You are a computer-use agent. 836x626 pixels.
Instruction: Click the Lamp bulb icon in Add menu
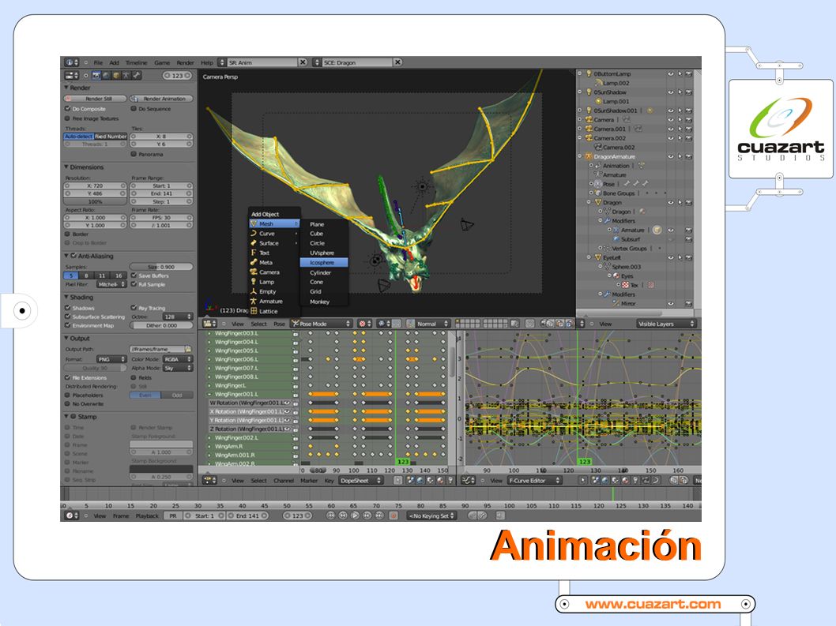click(254, 282)
